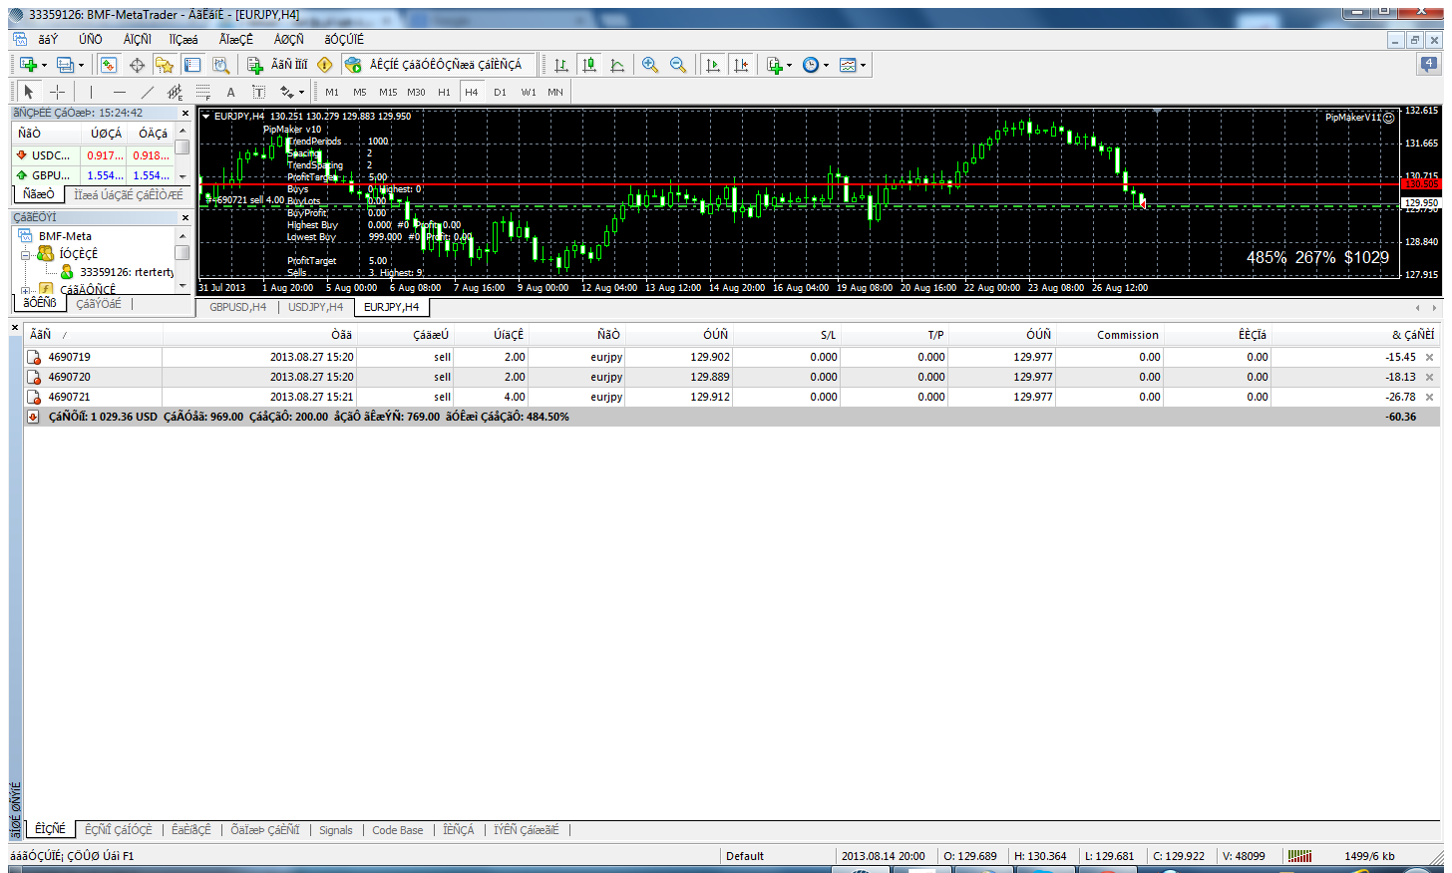Click the New Order icon button
The height and width of the screenshot is (873, 1452).
[277, 65]
